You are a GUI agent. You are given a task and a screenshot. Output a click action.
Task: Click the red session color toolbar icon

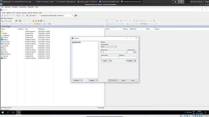click(x=75, y=16)
